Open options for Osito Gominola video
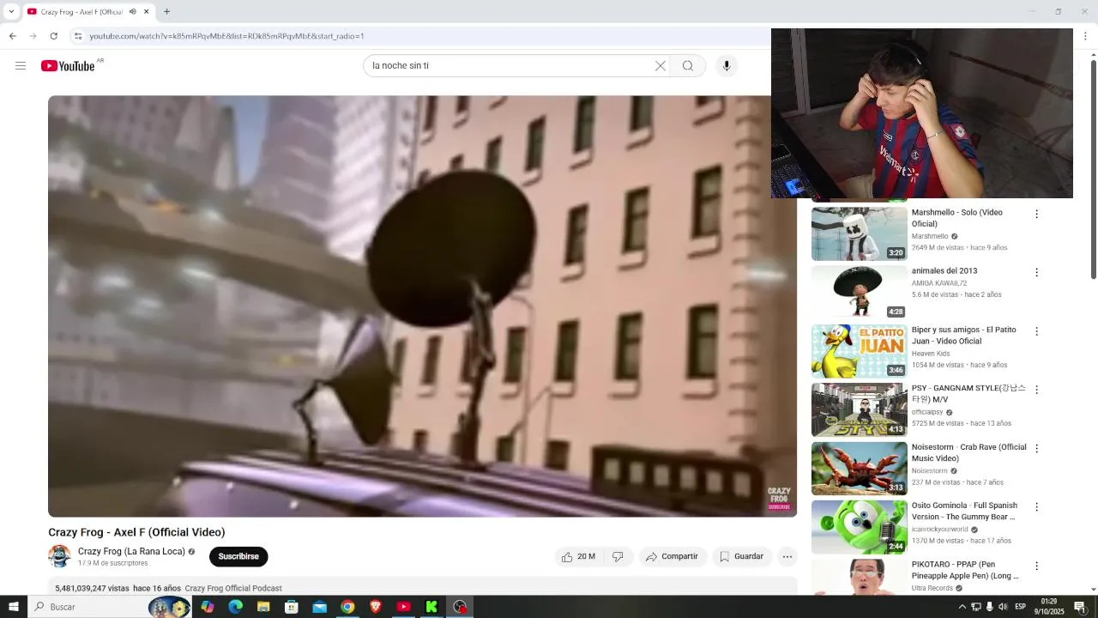Screen dimensions: 1098x618 pyautogui.click(x=1036, y=507)
